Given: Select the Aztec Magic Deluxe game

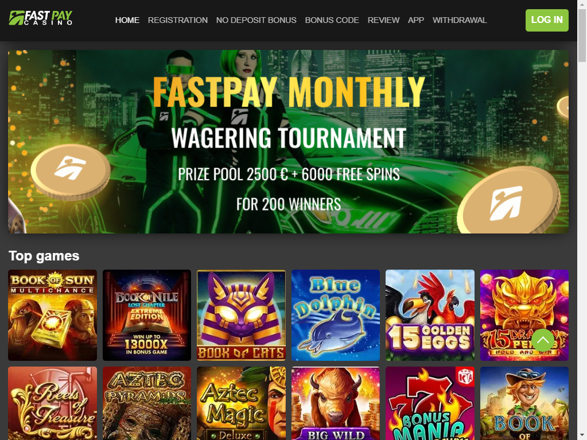Looking at the screenshot, I should click(x=241, y=403).
